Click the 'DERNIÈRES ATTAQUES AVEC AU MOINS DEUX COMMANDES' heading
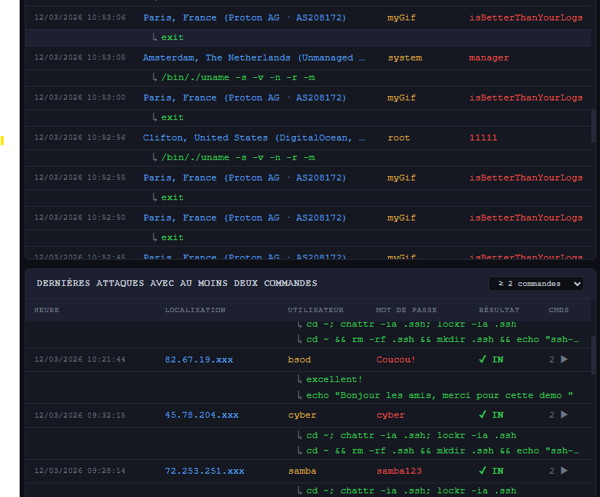The height and width of the screenshot is (497, 600). (177, 283)
